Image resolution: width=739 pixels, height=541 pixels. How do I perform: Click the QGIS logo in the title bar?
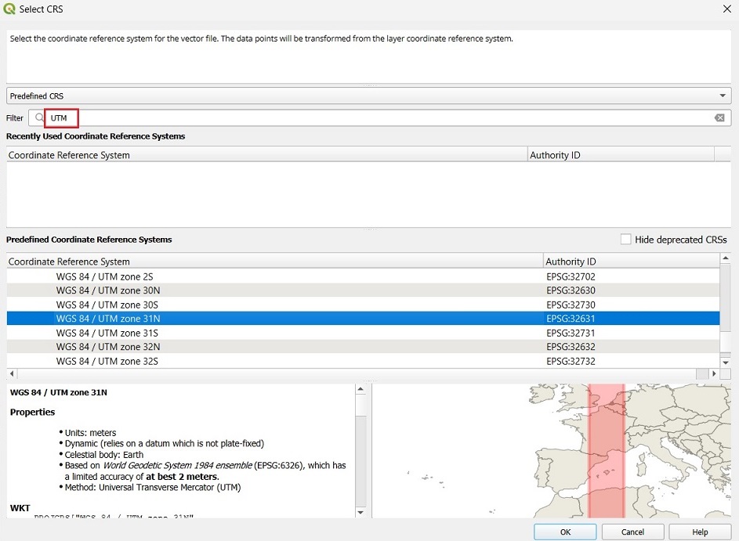click(x=10, y=9)
